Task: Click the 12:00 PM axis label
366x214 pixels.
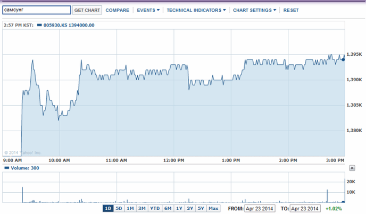Action: coord(173,160)
